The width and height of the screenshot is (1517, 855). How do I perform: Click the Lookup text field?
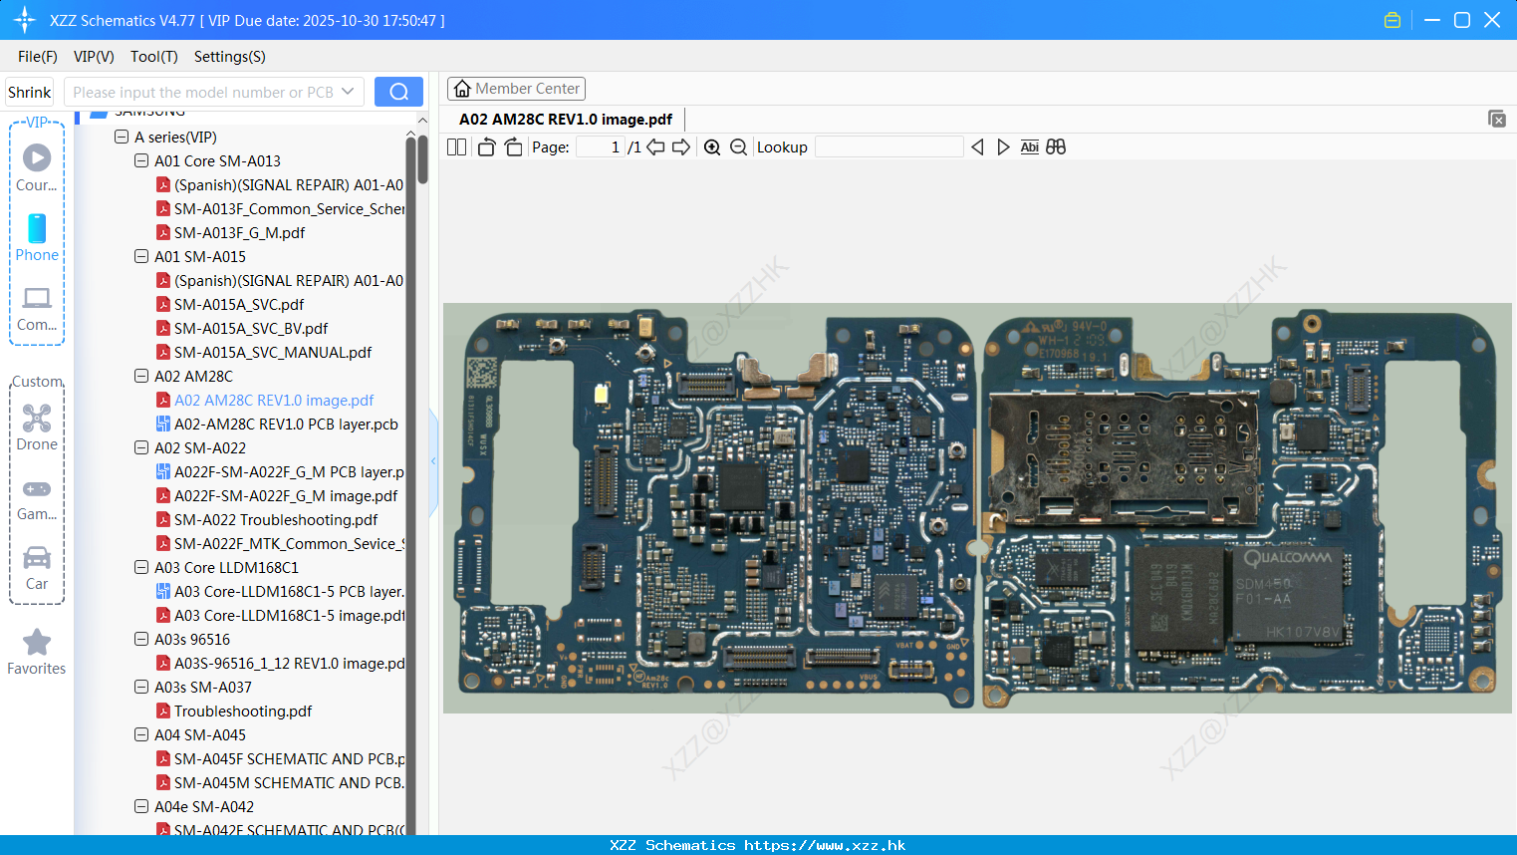[x=889, y=147]
